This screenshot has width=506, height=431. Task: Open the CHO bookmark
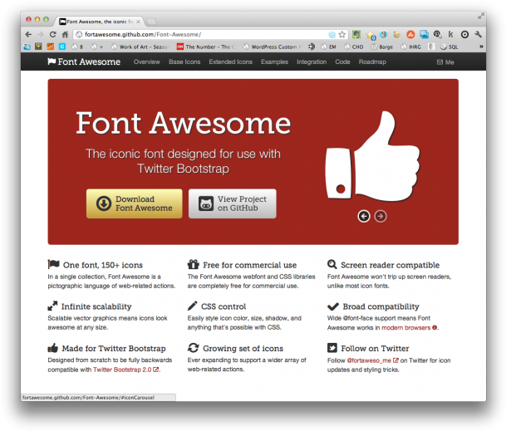pyautogui.click(x=353, y=47)
